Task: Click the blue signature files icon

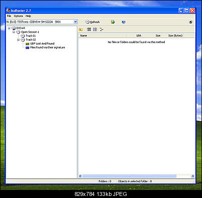Action: [x=27, y=48]
